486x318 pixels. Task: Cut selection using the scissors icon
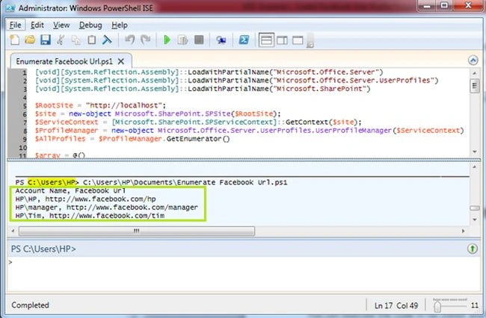click(61, 40)
